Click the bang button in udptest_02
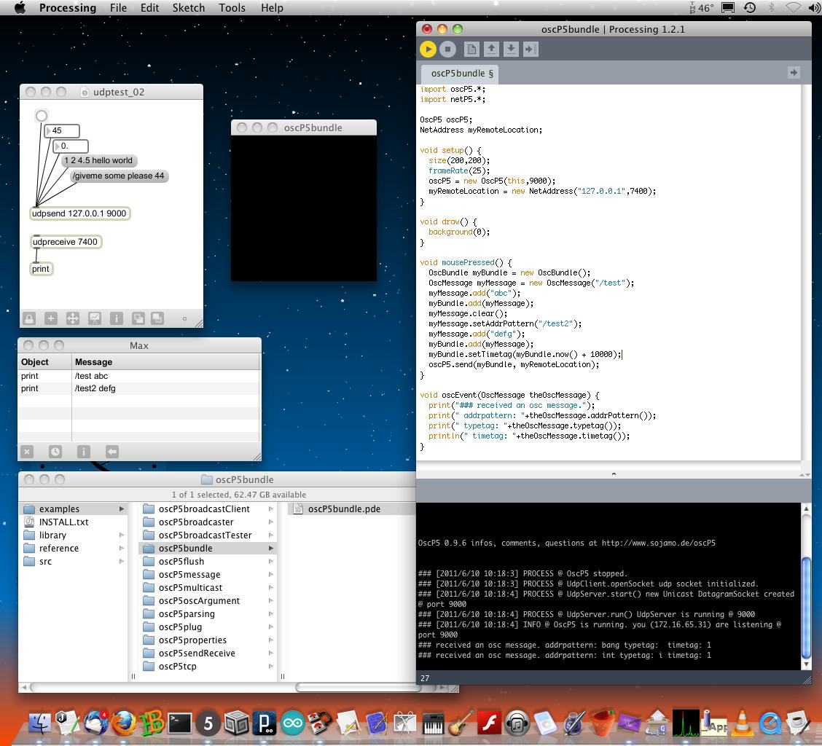 (42, 116)
